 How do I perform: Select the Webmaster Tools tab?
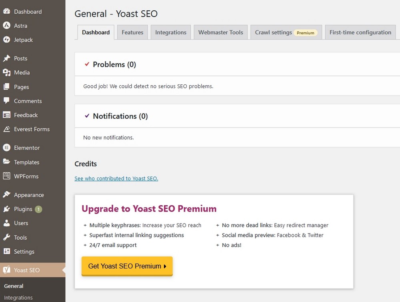(x=221, y=32)
